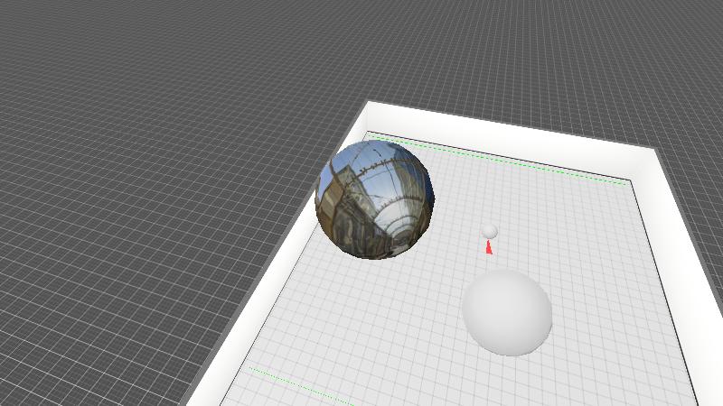Select the green dashed line at bottom left

pyautogui.click(x=298, y=385)
